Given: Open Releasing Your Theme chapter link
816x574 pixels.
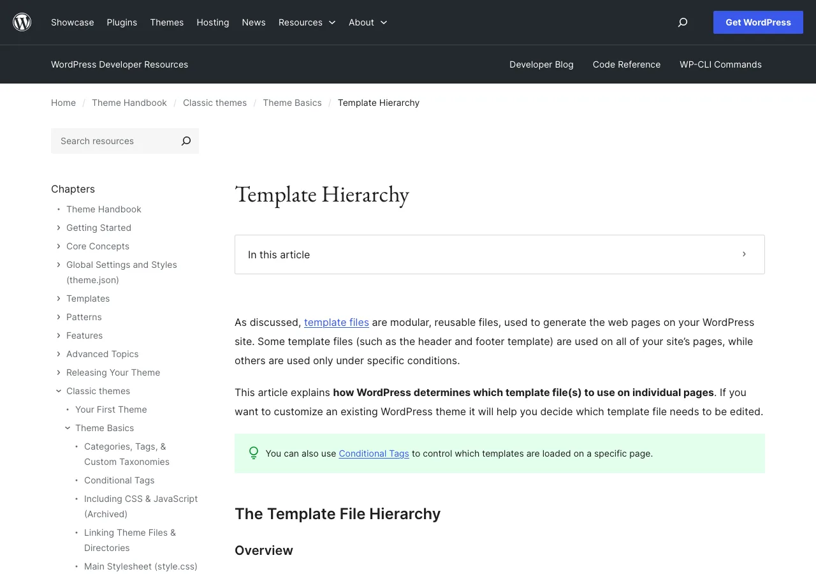Looking at the screenshot, I should coord(113,372).
